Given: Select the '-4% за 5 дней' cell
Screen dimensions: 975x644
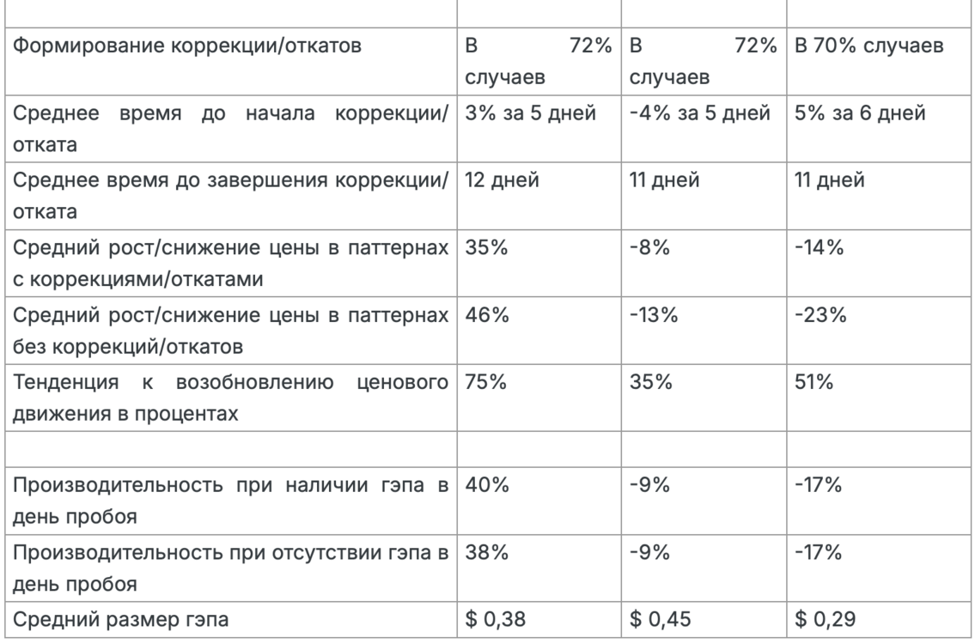Looking at the screenshot, I should click(x=699, y=113).
